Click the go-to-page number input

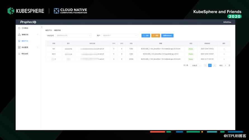point(225,65)
